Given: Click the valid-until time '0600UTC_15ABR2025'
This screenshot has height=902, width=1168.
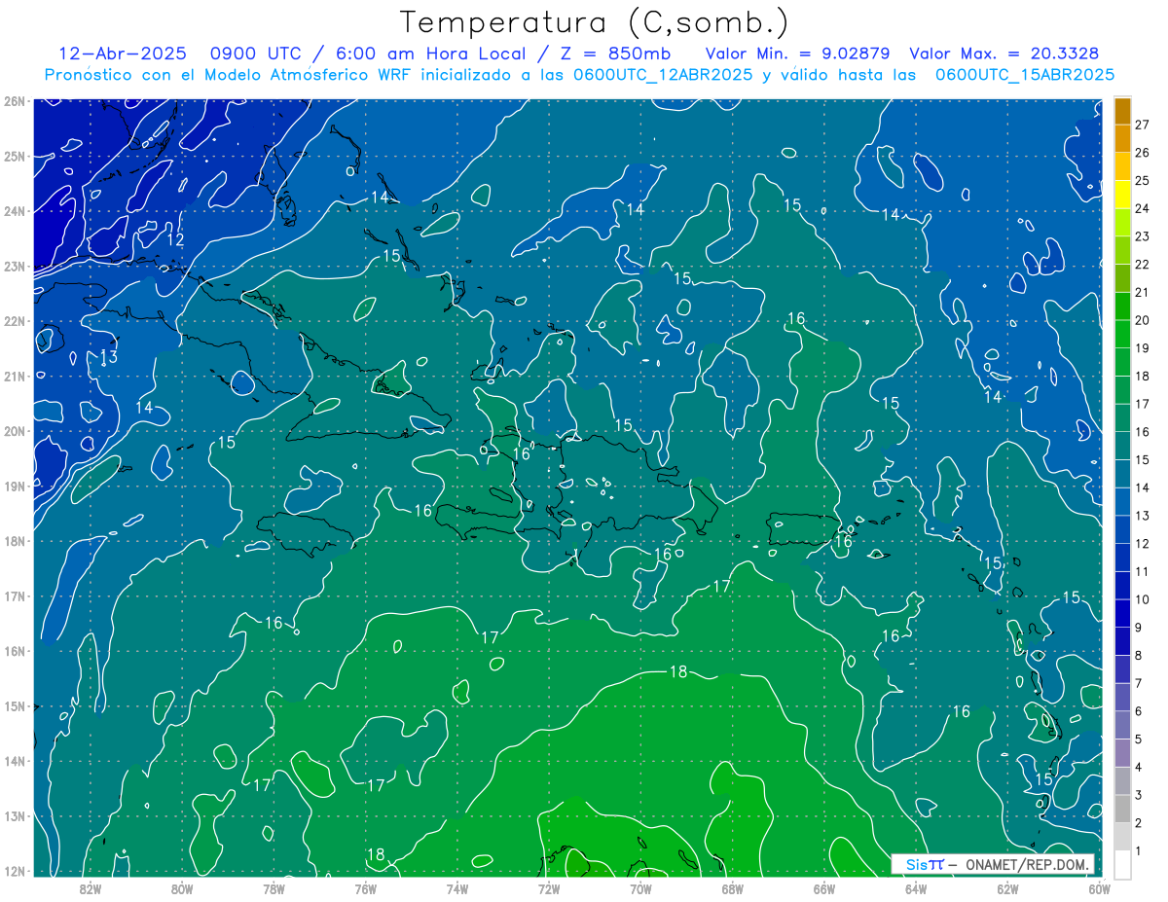Looking at the screenshot, I should click(x=1025, y=74).
